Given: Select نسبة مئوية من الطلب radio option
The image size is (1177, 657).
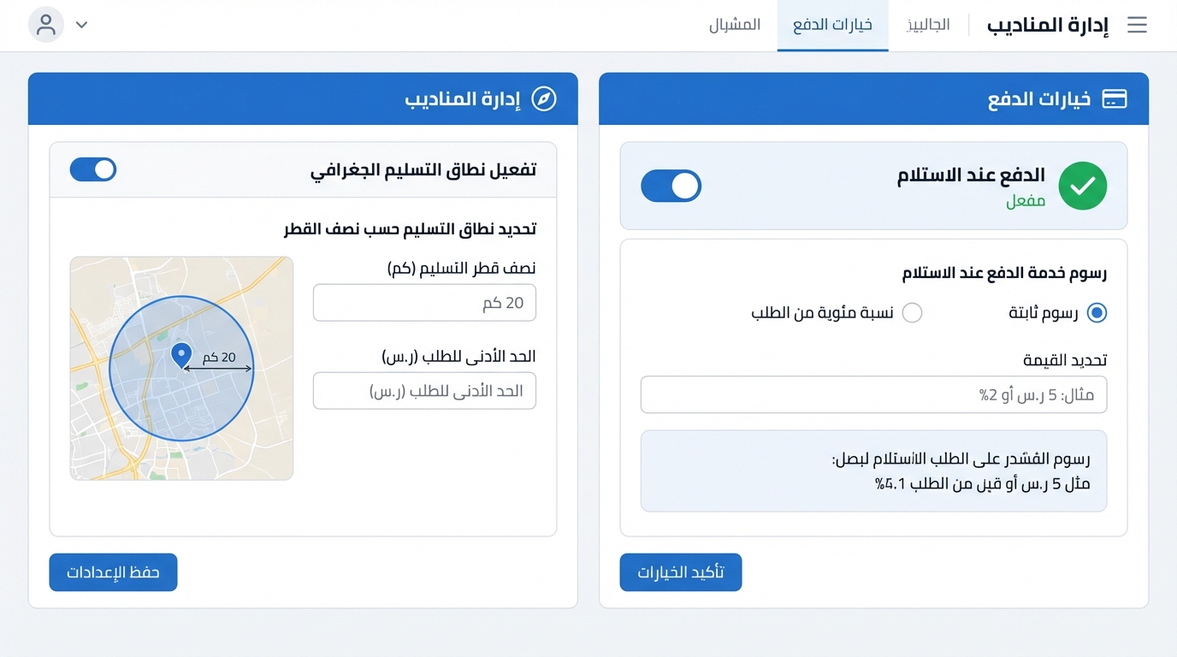Looking at the screenshot, I should 913,313.
